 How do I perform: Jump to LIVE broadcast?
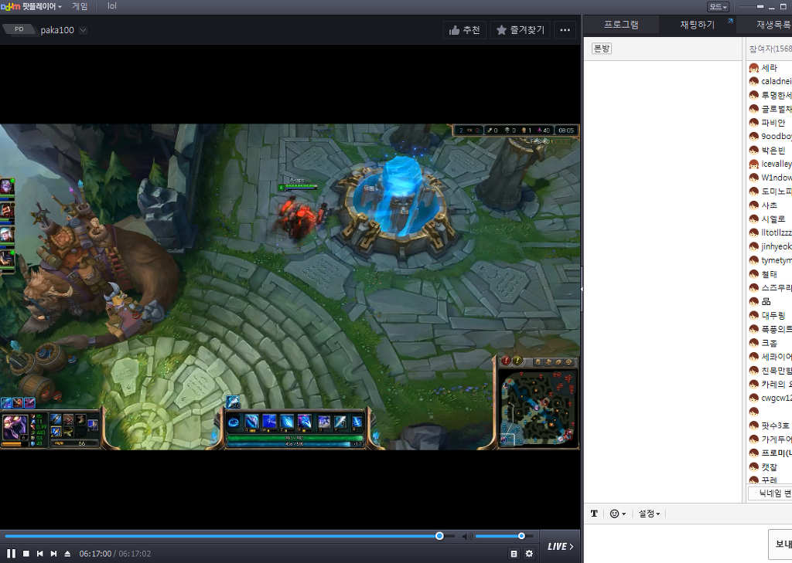point(560,546)
